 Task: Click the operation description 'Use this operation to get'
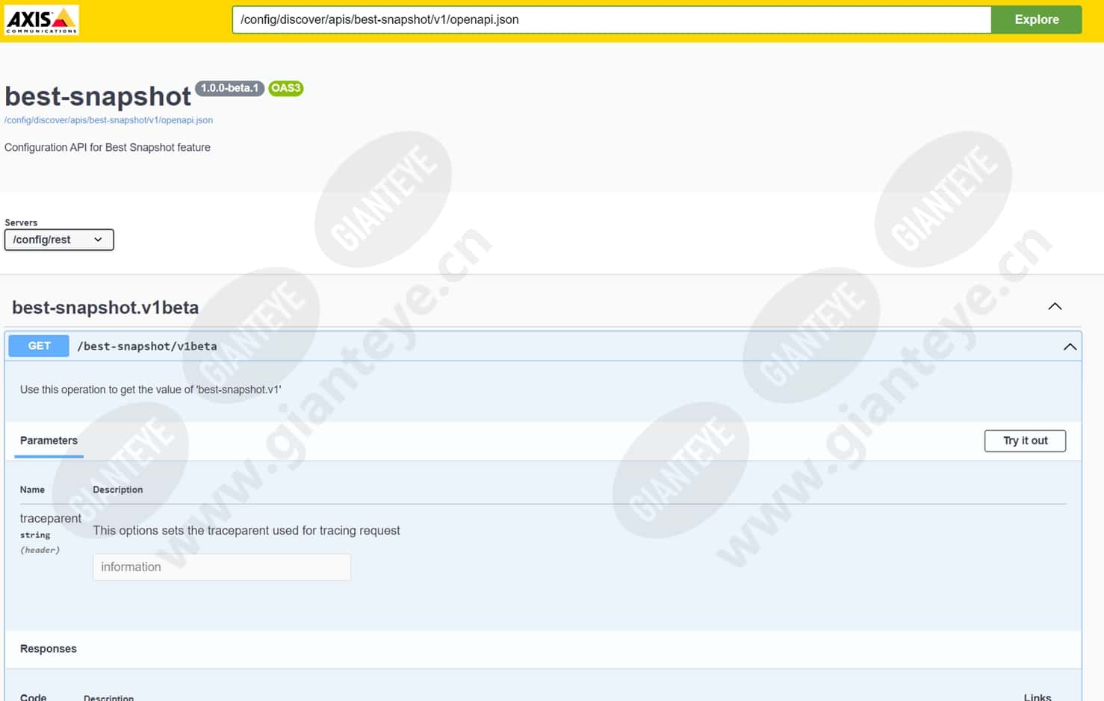click(x=150, y=390)
